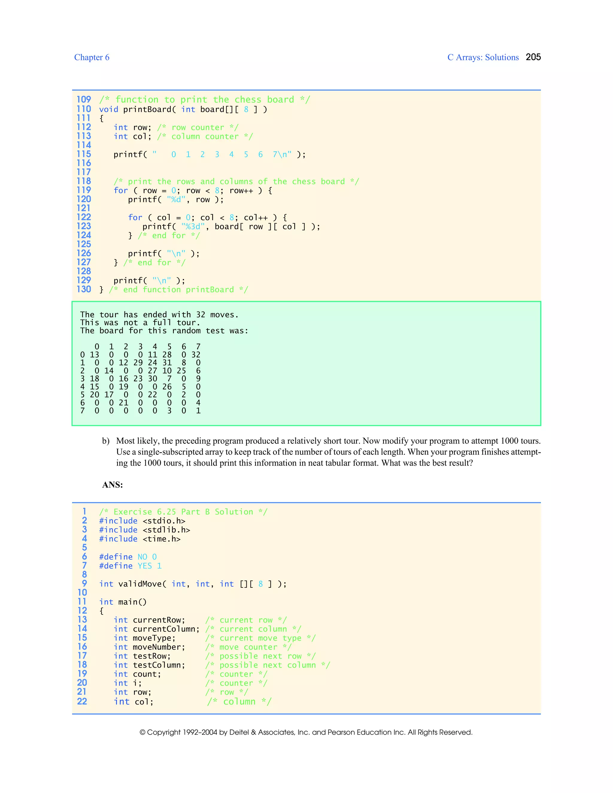Click the 'for ( row = 0; row < 8' line
Screen dimensions: 613x793
pyautogui.click(x=193, y=191)
